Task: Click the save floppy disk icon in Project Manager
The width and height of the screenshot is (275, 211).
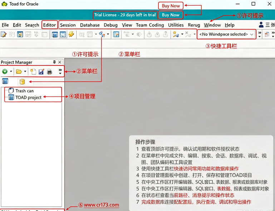Action: (41, 72)
